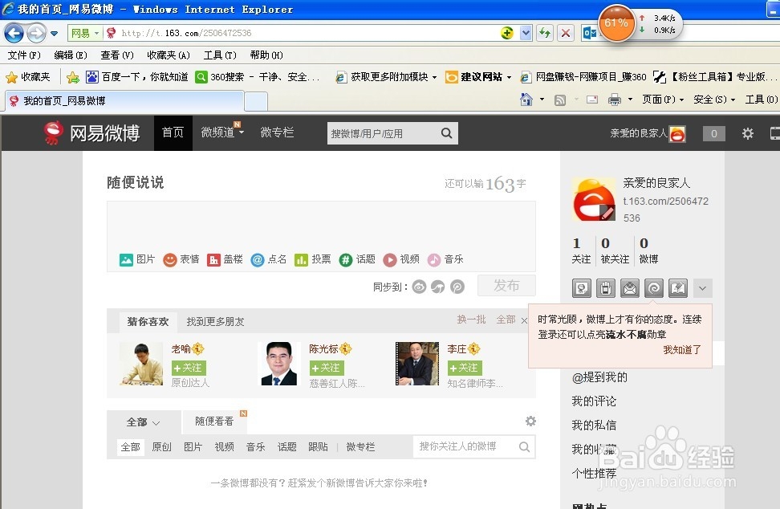The image size is (780, 509).
Task: Toggle sync to Tencent Weibo icon
Action: (438, 287)
